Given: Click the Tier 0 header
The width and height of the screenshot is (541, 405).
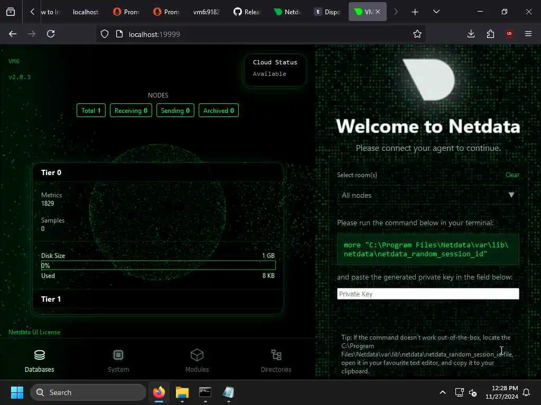Looking at the screenshot, I should (158, 172).
